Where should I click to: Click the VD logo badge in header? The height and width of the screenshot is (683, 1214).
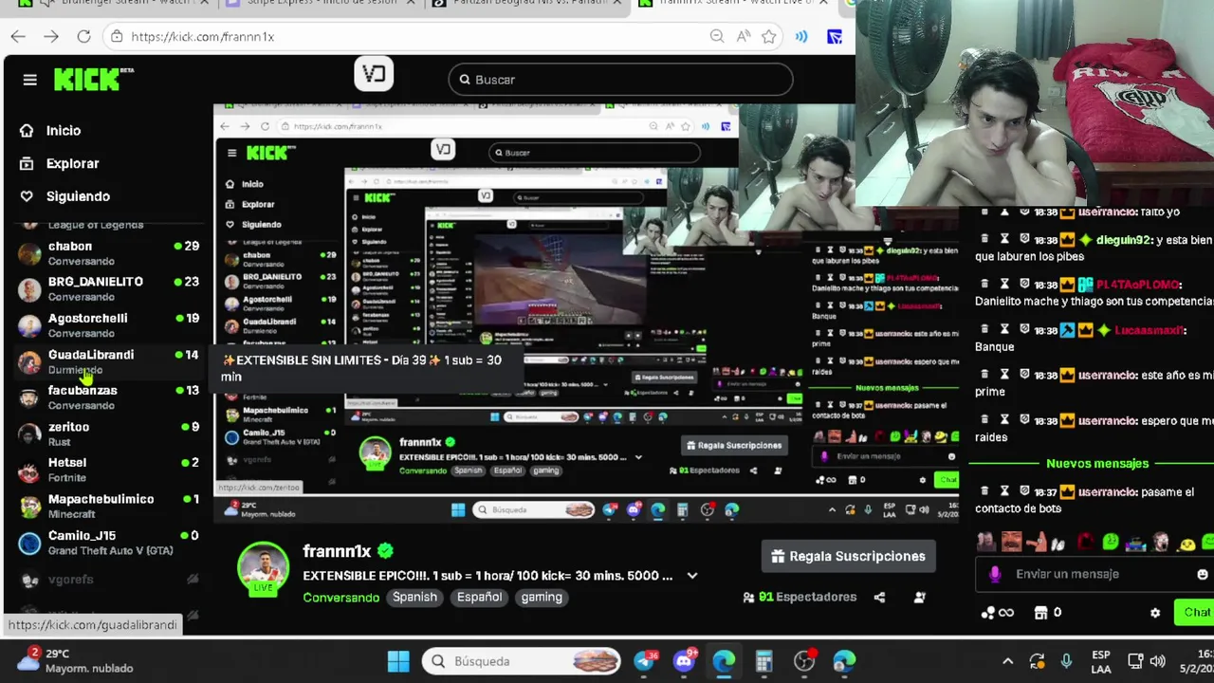(374, 74)
